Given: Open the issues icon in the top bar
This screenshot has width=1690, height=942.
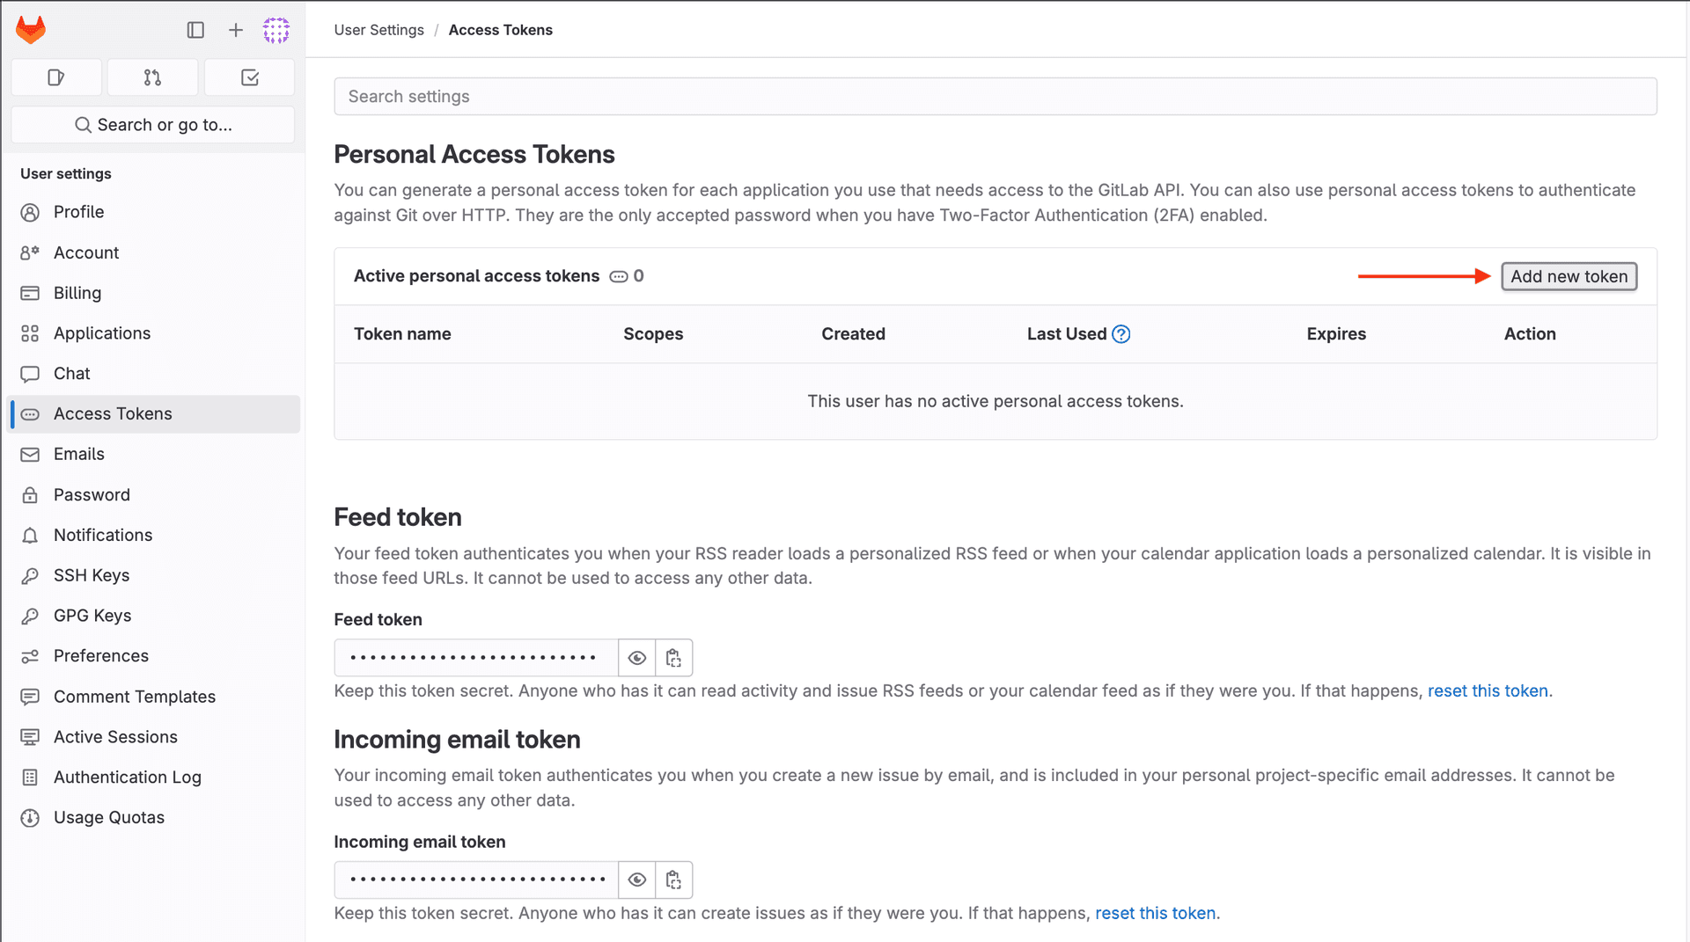Looking at the screenshot, I should (55, 77).
